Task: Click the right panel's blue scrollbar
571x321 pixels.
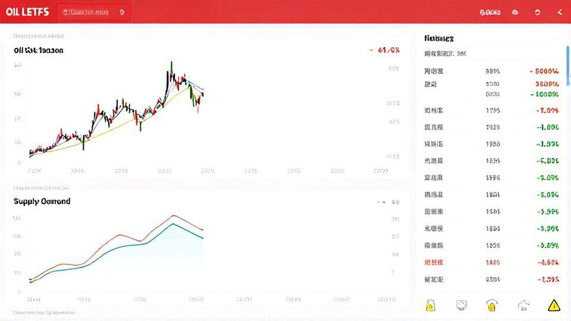Action: point(568,66)
